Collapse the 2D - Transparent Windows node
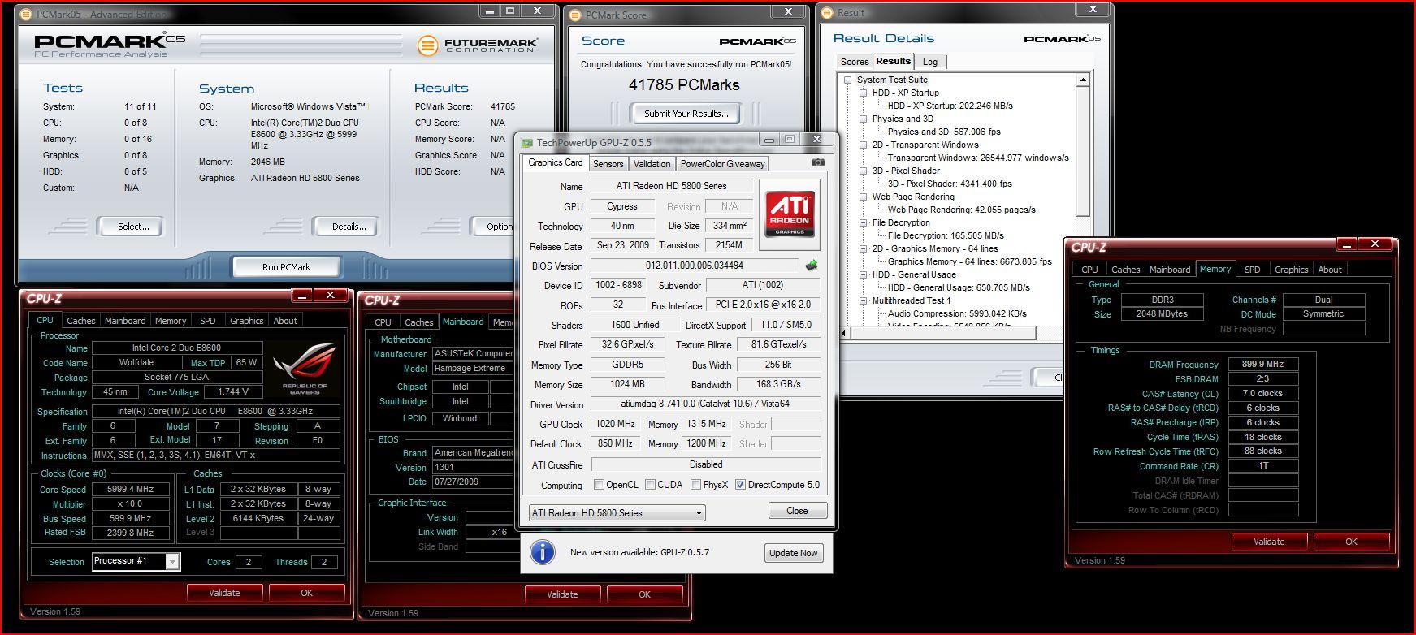 [x=864, y=145]
